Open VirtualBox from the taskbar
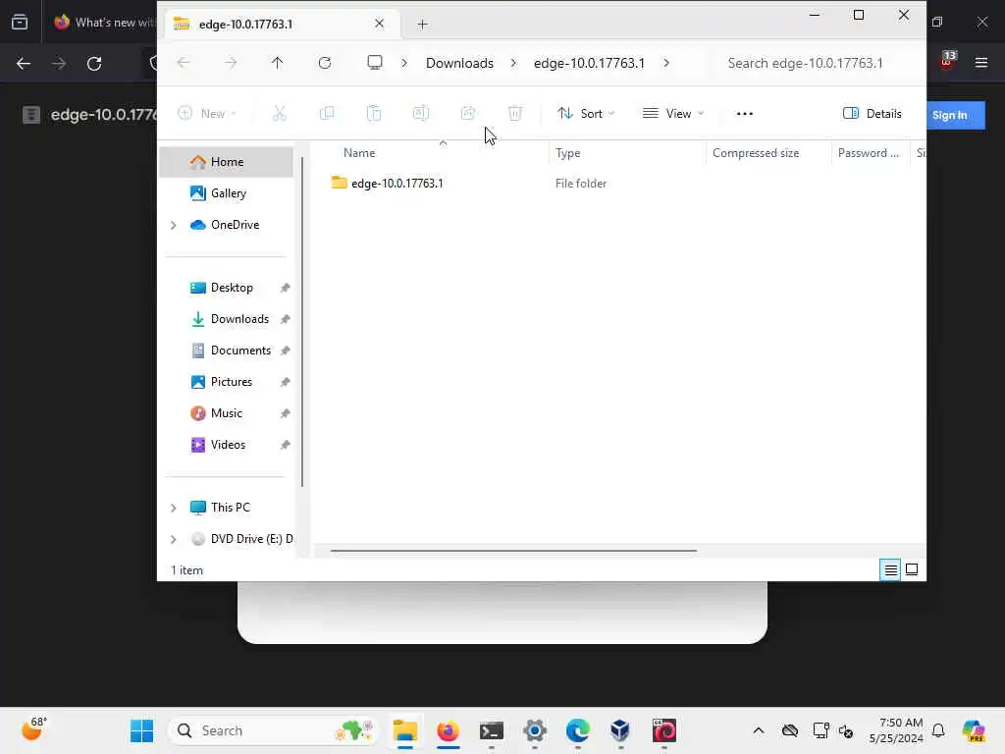Viewport: 1005px width, 754px height. [x=620, y=730]
